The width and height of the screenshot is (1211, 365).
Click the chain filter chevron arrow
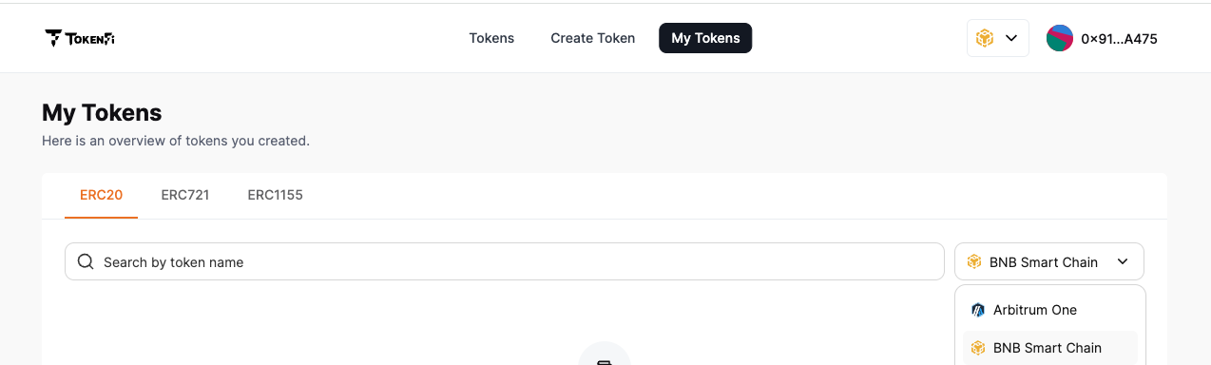(x=1123, y=261)
